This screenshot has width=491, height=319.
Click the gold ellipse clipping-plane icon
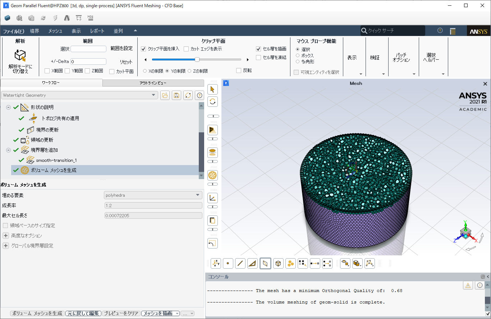click(213, 152)
